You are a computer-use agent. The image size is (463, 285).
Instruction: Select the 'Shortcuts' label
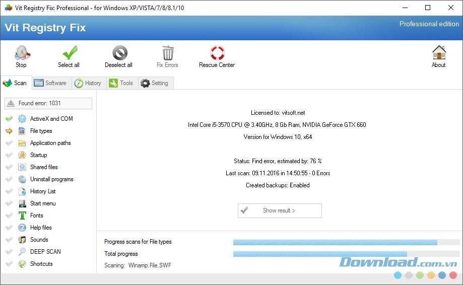coord(41,264)
